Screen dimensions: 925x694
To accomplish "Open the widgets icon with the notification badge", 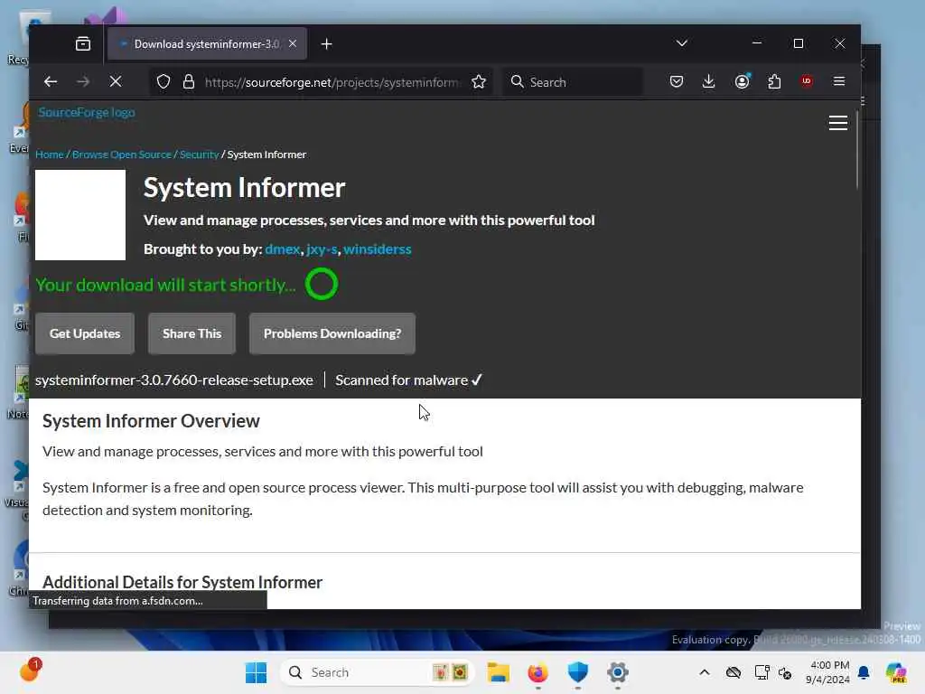I will (x=30, y=671).
